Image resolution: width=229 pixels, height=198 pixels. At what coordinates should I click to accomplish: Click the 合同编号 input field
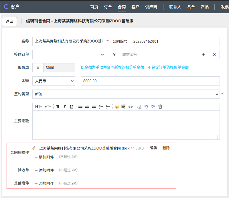(175, 41)
